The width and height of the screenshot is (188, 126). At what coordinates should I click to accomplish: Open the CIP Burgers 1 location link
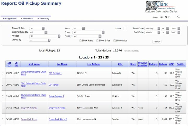coord(55,73)
